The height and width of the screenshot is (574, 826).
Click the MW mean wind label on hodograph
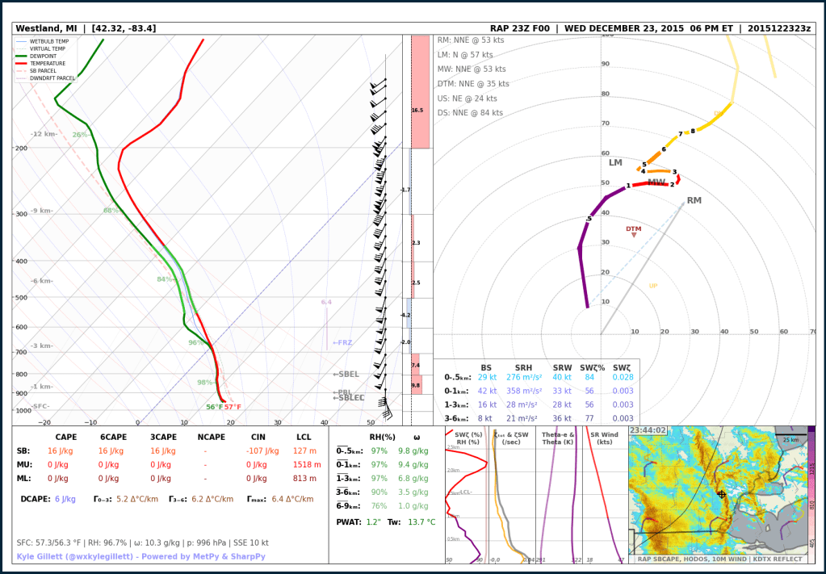pyautogui.click(x=656, y=183)
